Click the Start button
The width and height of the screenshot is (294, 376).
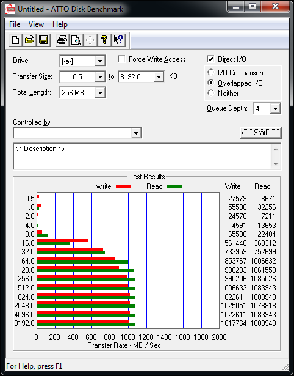[260, 133]
